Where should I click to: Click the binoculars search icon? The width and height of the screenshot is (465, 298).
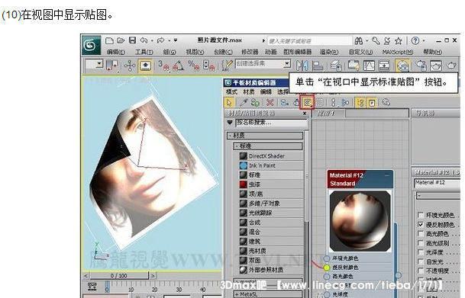tap(359, 40)
